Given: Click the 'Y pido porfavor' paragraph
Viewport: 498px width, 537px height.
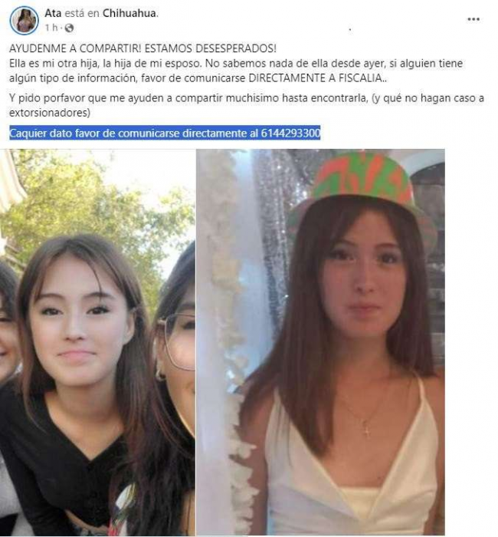Looking at the screenshot, I should (246, 105).
